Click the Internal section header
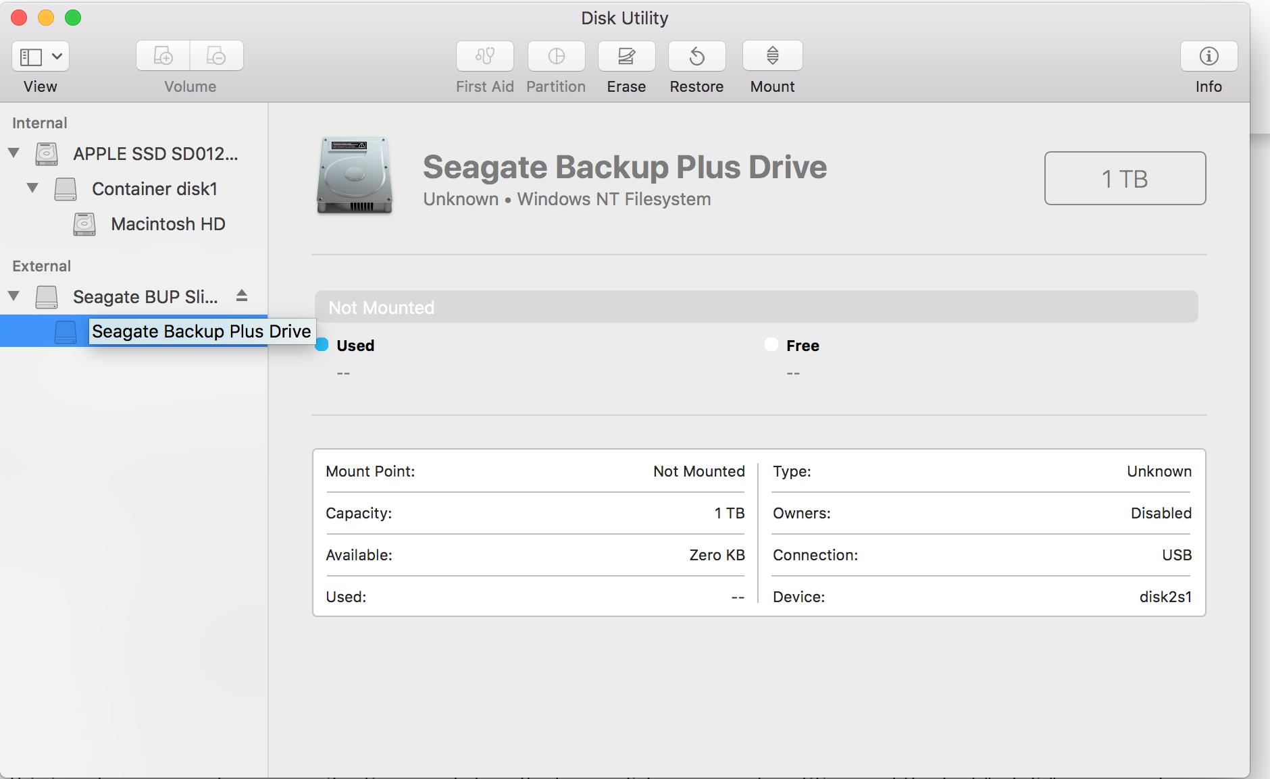1270x779 pixels. (x=40, y=123)
